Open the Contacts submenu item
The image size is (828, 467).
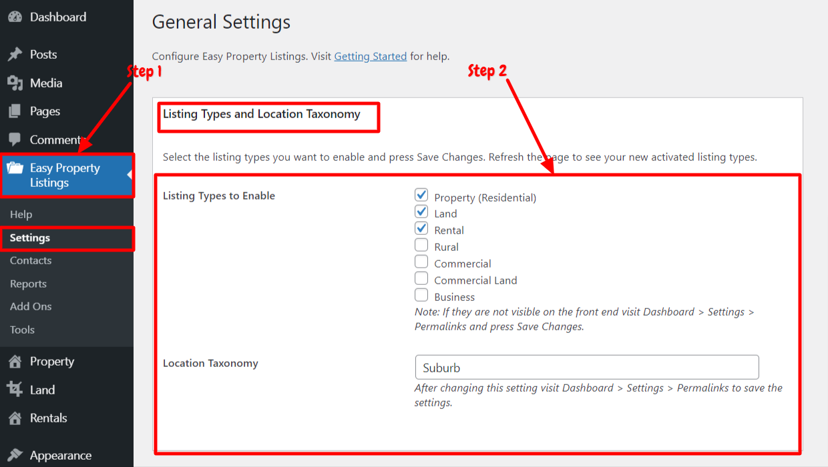click(x=31, y=261)
